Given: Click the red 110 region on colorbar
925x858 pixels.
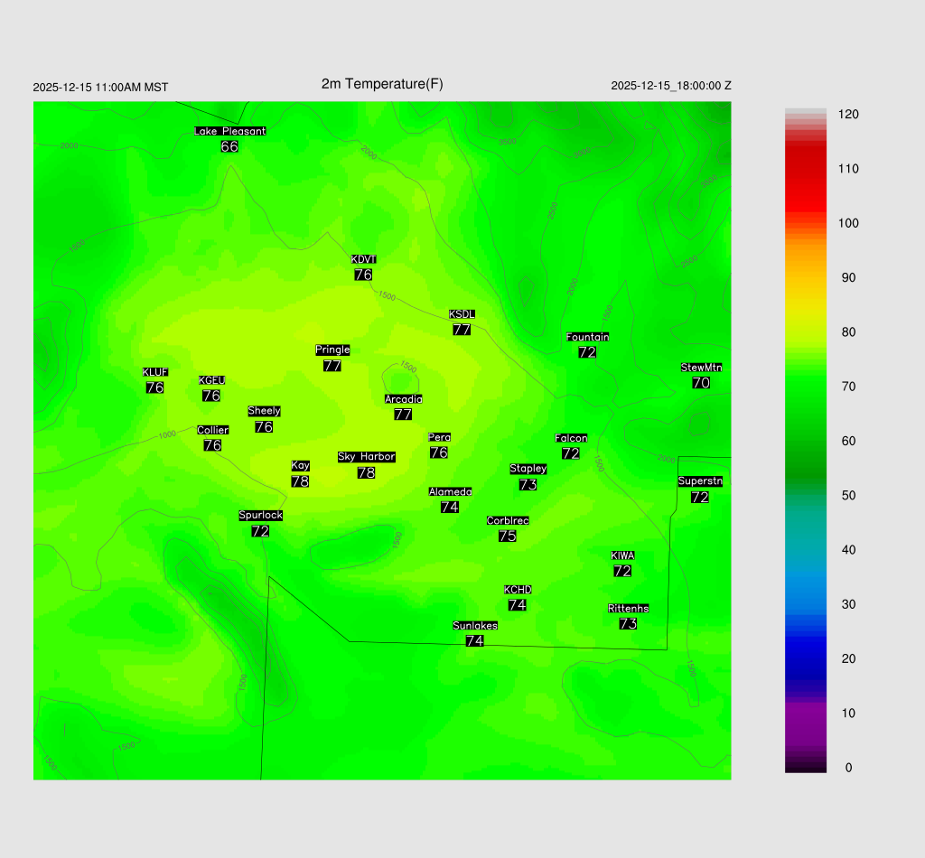Looking at the screenshot, I should (806, 169).
